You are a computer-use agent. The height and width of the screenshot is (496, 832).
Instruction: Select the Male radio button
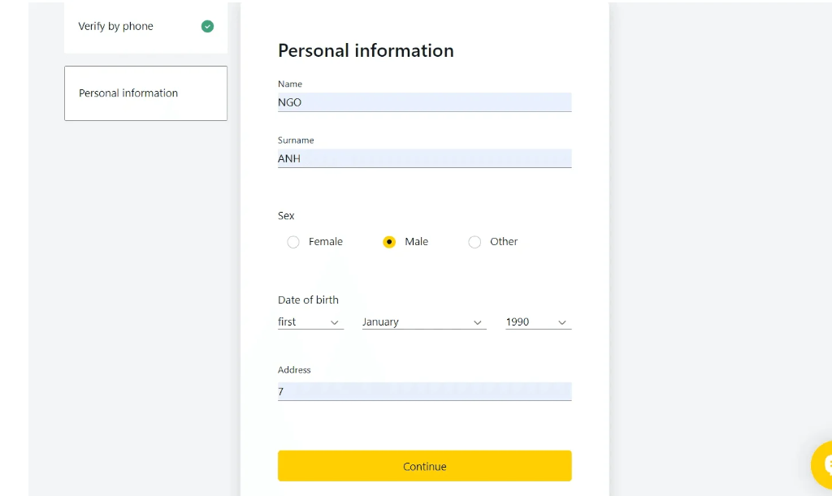[x=389, y=242]
